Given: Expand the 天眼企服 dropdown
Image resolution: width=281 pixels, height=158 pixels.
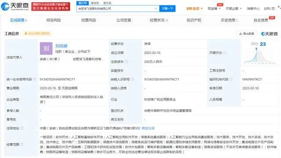Looking at the screenshot, I should (234, 9).
